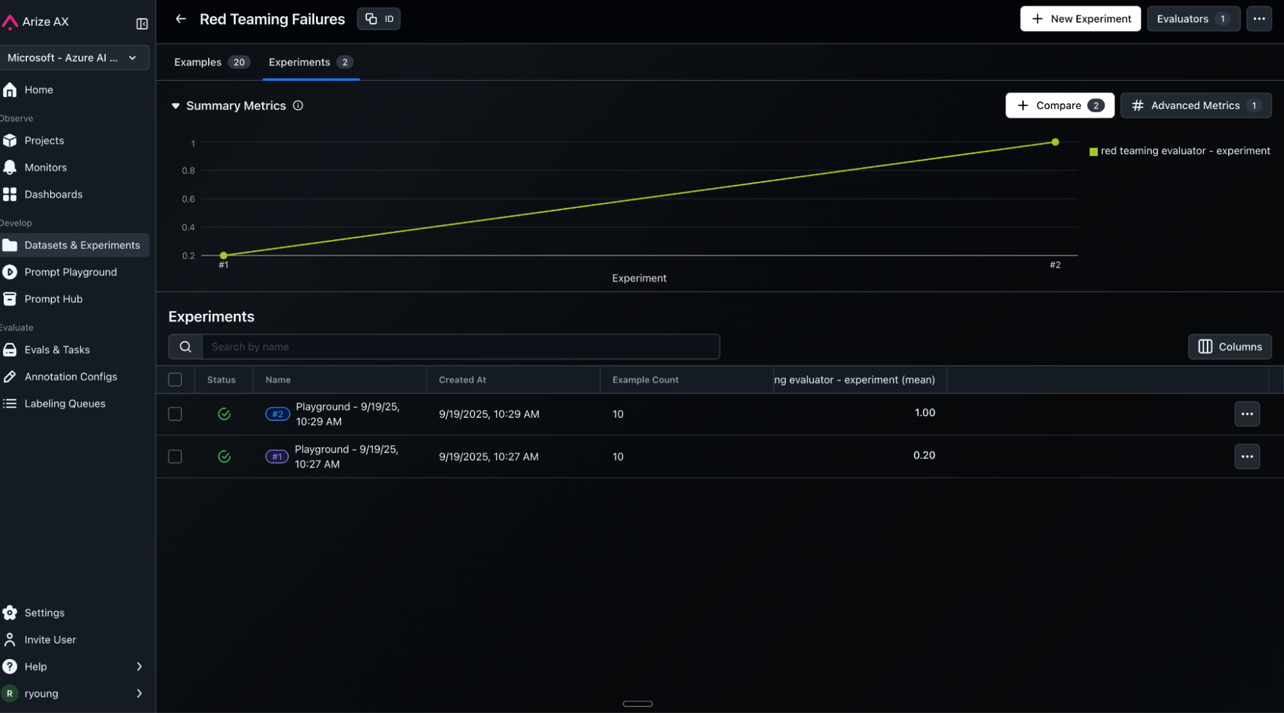Viewport: 1284px width, 713px height.
Task: Click the back arrow beside Red Teaming Failures
Action: point(180,19)
